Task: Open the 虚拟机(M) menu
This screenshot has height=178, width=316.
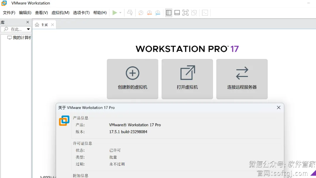Action: pos(60,13)
